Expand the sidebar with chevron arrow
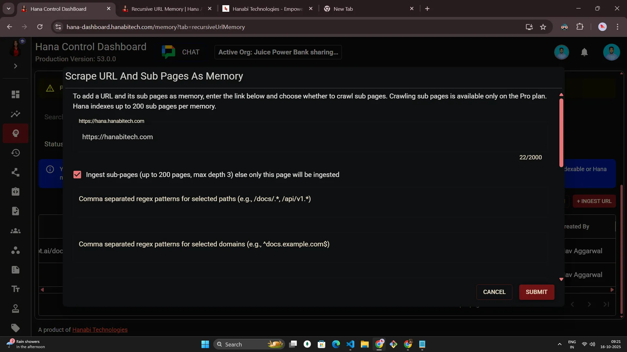 point(15,66)
